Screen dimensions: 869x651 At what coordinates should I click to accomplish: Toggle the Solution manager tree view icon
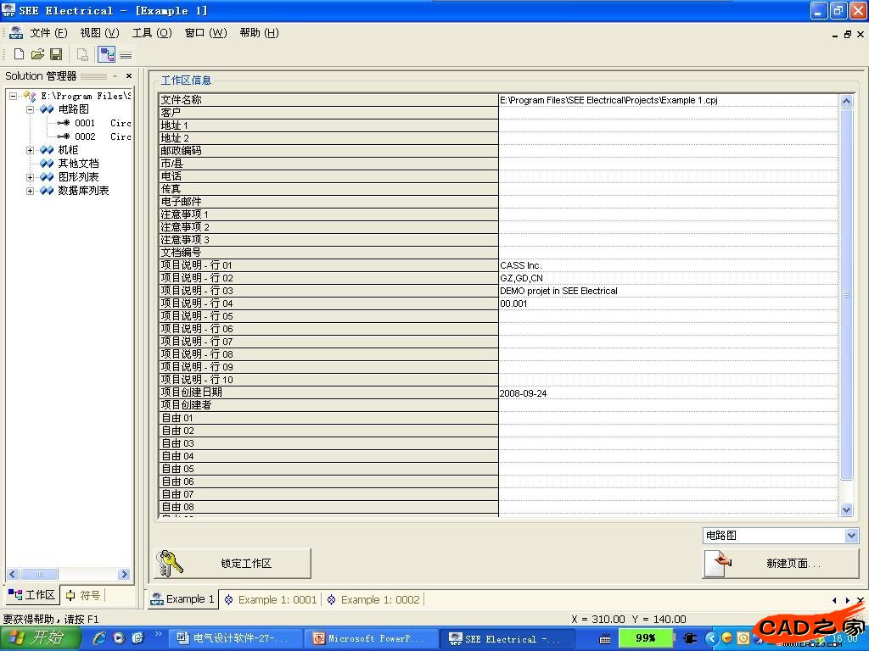pos(106,55)
